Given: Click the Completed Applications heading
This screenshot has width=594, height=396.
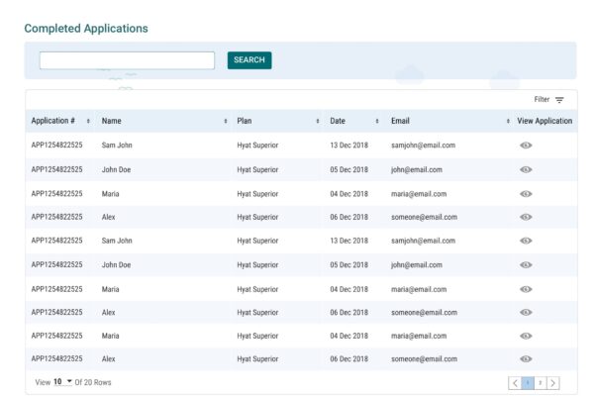Looking at the screenshot, I should [86, 29].
